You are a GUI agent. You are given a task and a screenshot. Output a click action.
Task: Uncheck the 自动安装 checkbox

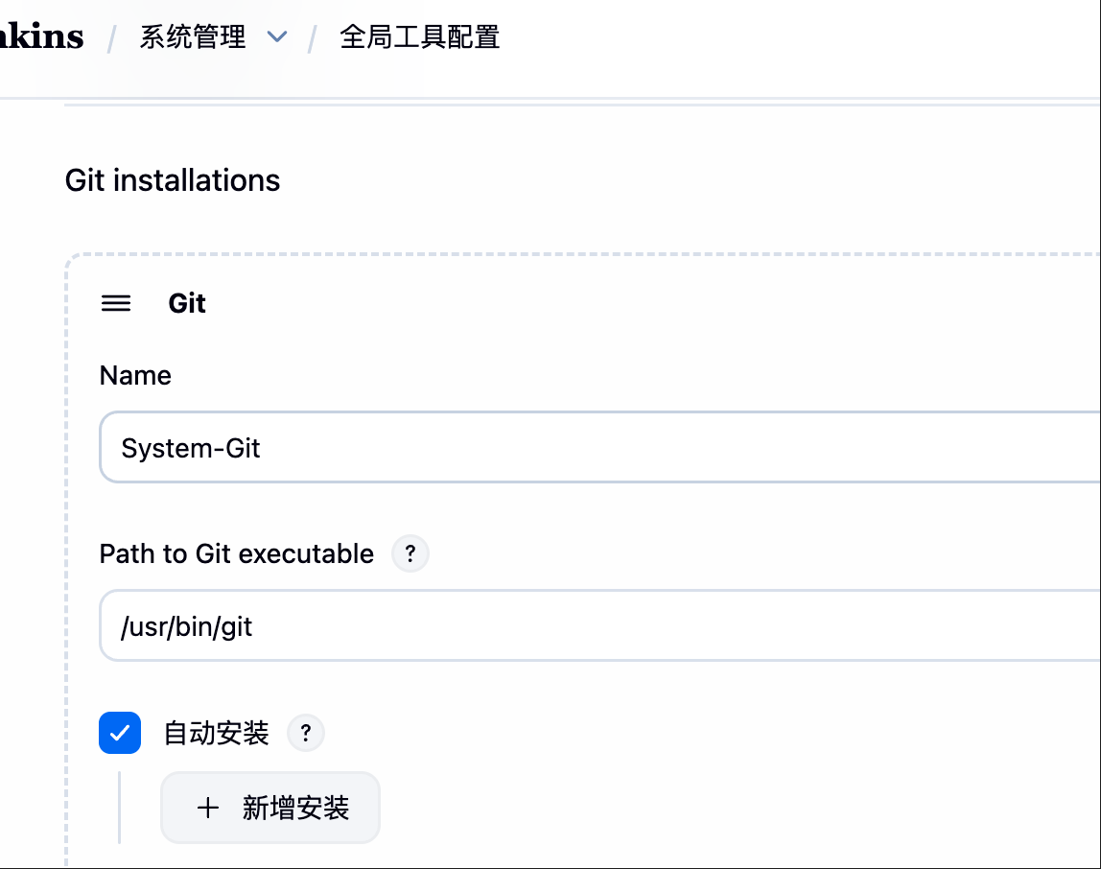pyautogui.click(x=120, y=734)
